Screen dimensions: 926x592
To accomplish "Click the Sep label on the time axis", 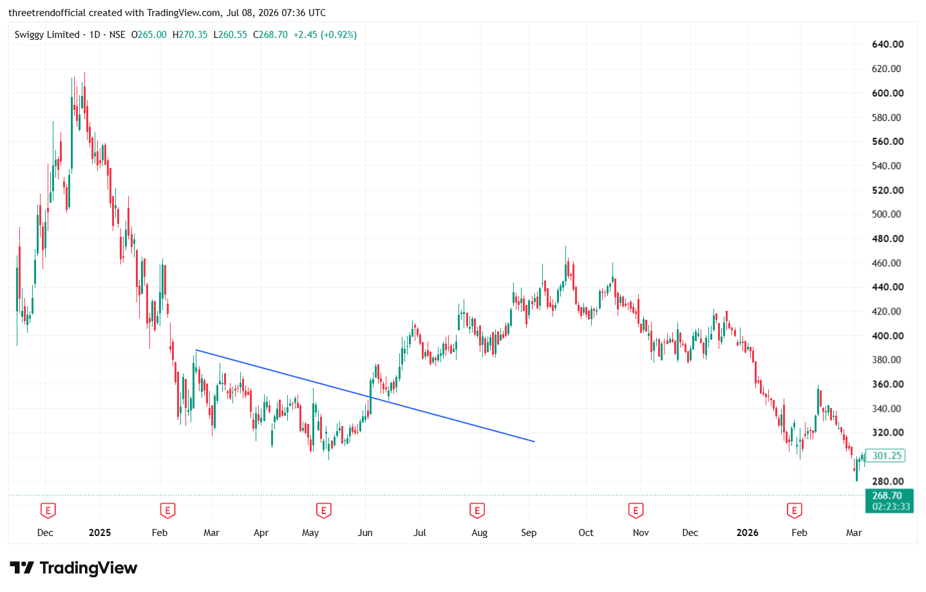I will 529,533.
